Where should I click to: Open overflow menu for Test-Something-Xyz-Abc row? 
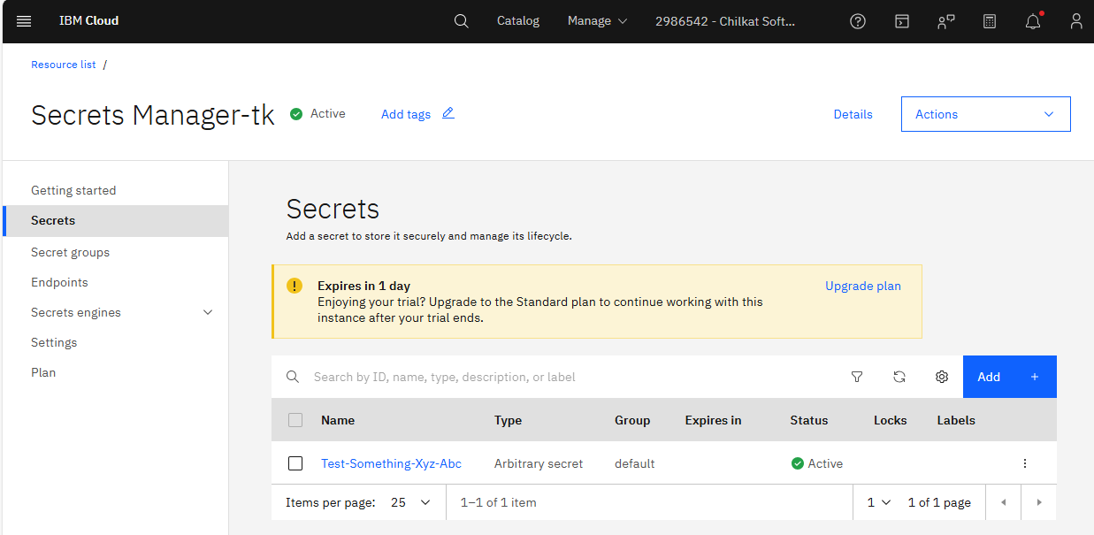coord(1025,463)
